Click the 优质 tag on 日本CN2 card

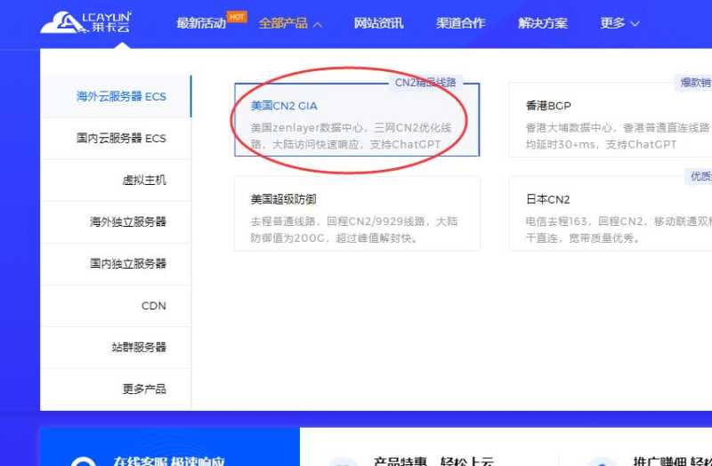tap(699, 176)
